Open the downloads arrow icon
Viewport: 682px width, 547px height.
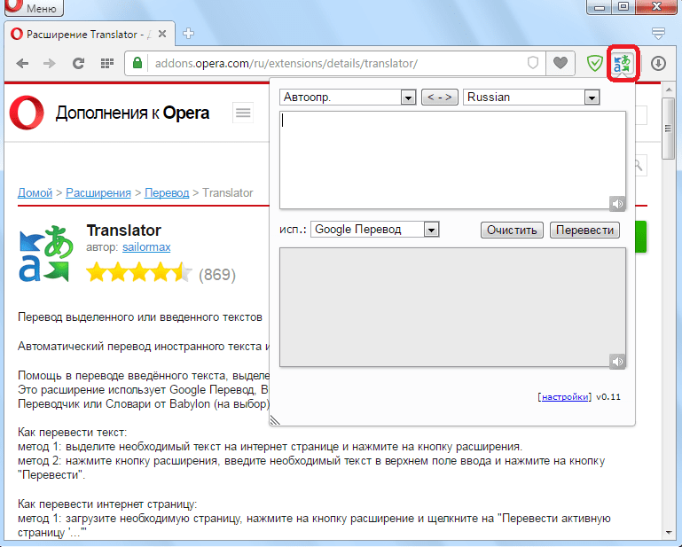[x=658, y=63]
